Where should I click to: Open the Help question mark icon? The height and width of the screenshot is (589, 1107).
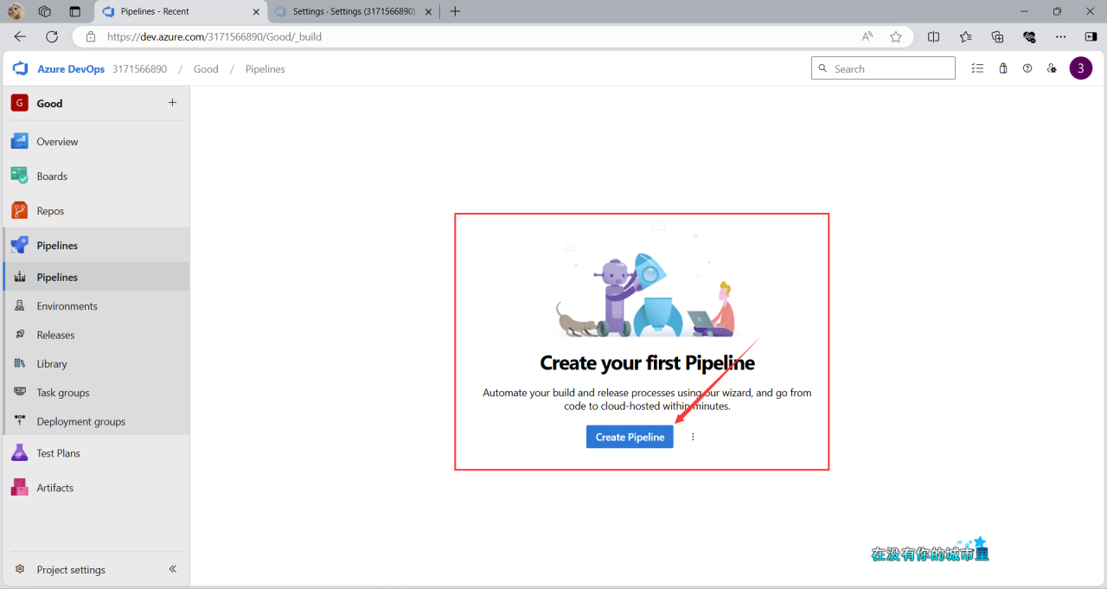1027,68
